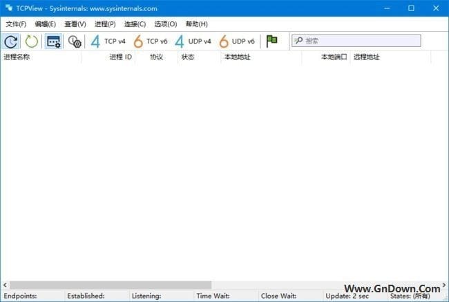Click the scrollbar right arrow

pos(444,285)
